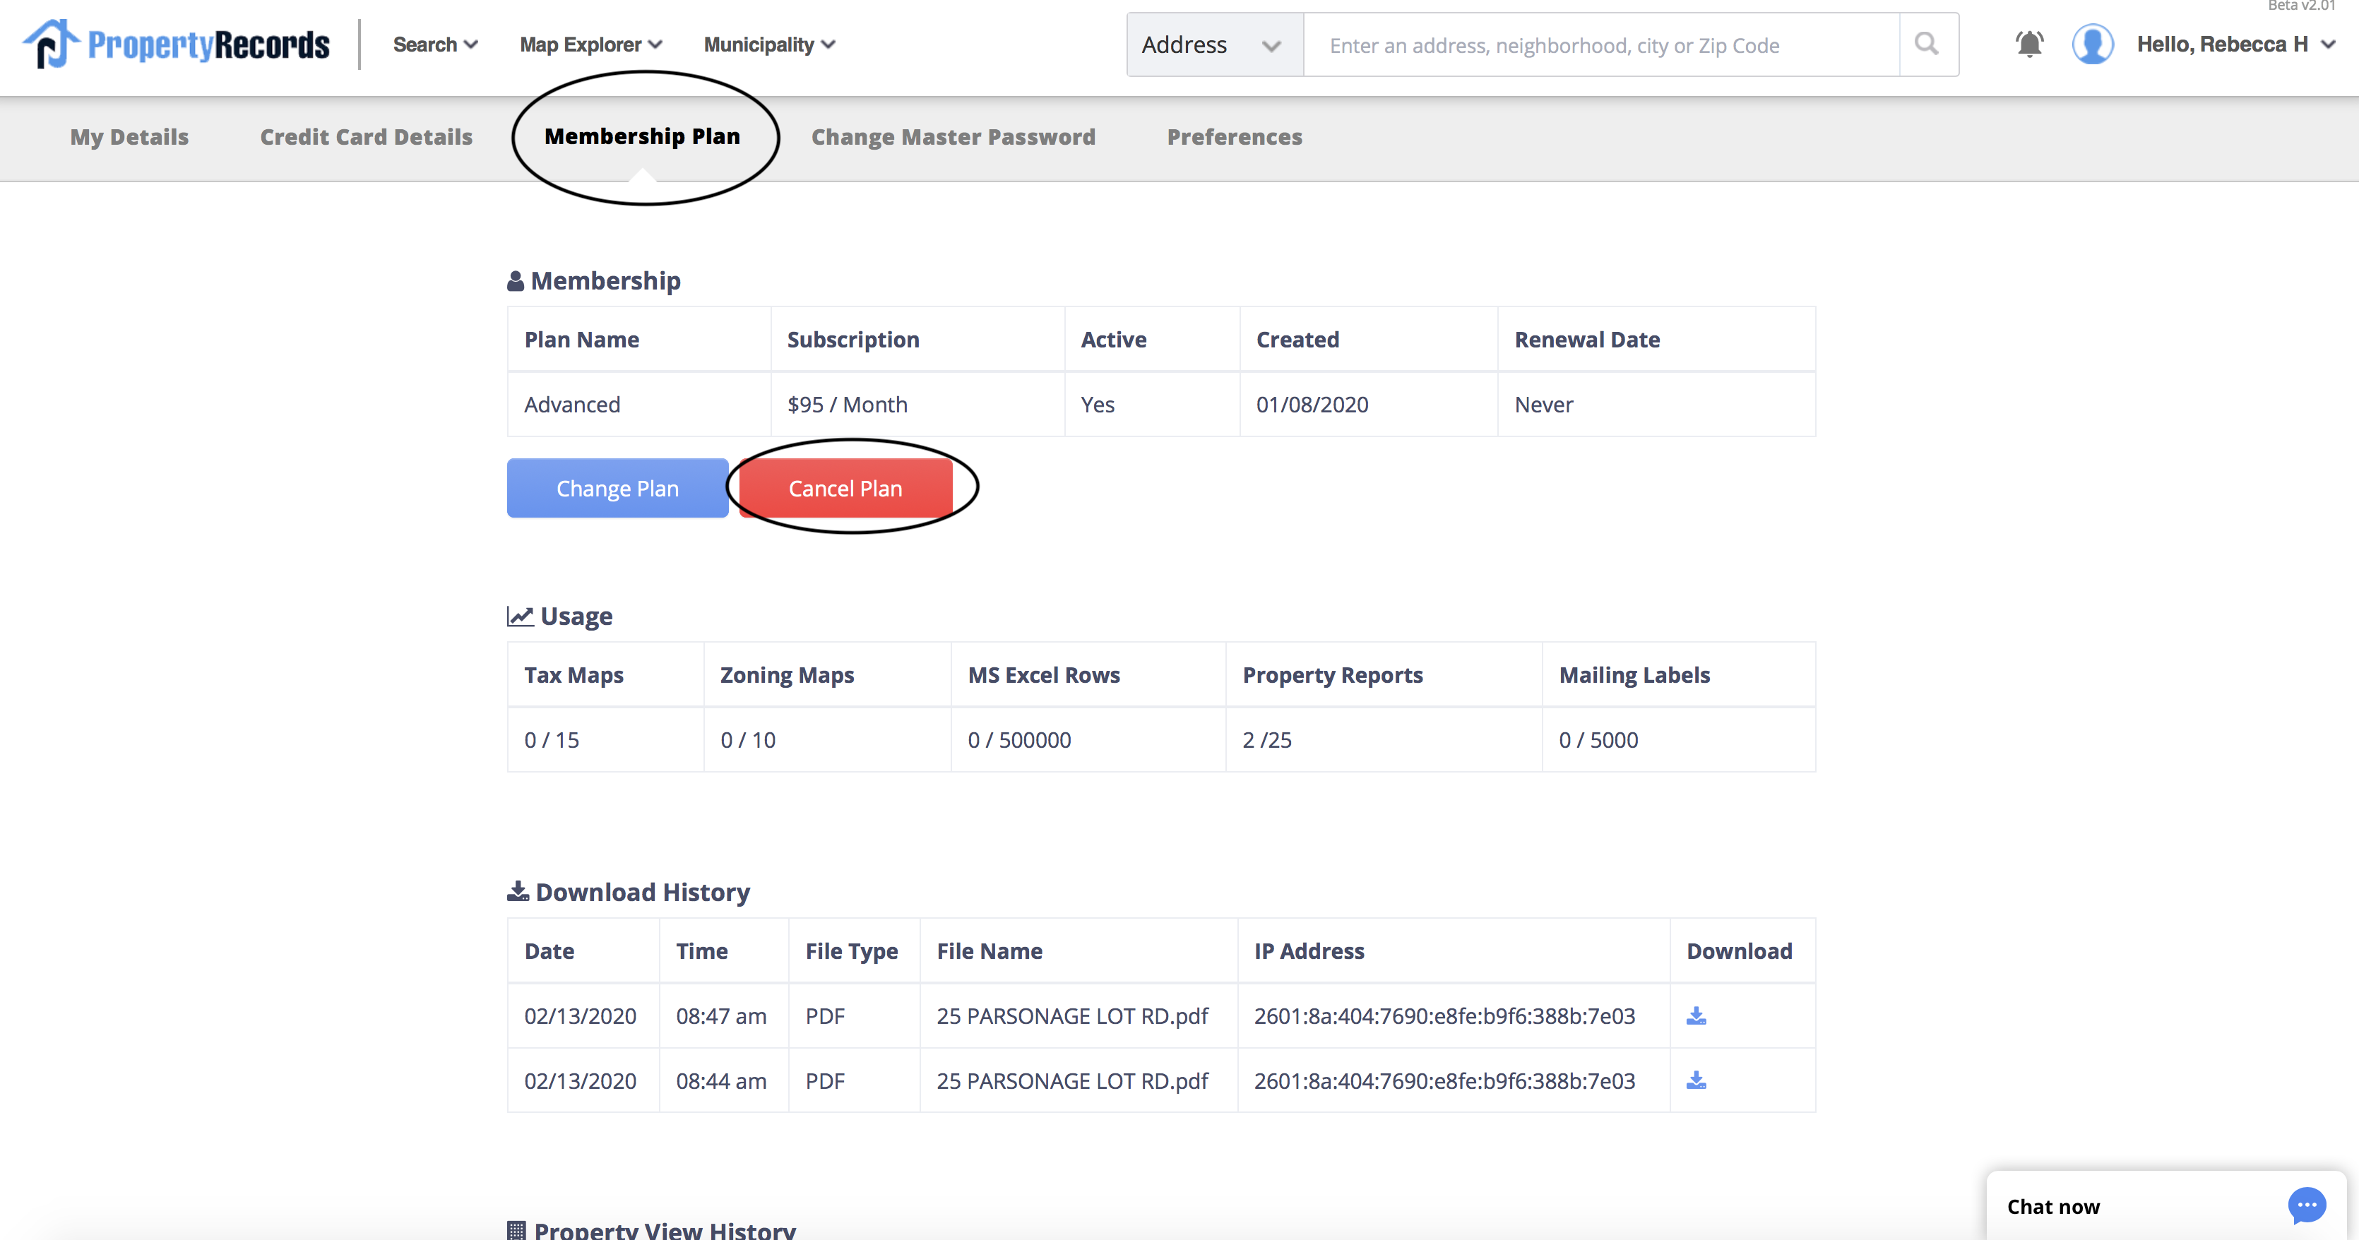Click the Download History heading
The height and width of the screenshot is (1240, 2359).
coord(629,892)
